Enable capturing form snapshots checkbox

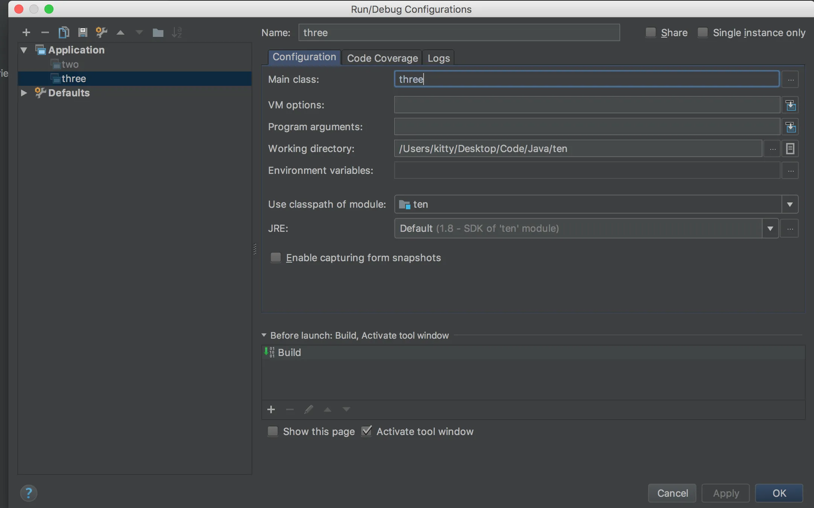276,257
